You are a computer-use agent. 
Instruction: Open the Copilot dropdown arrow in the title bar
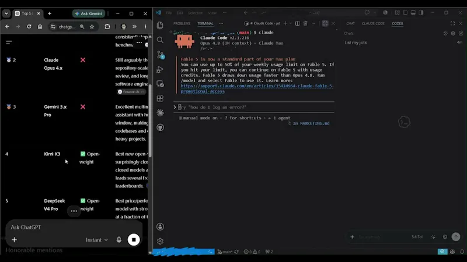coord(374,13)
